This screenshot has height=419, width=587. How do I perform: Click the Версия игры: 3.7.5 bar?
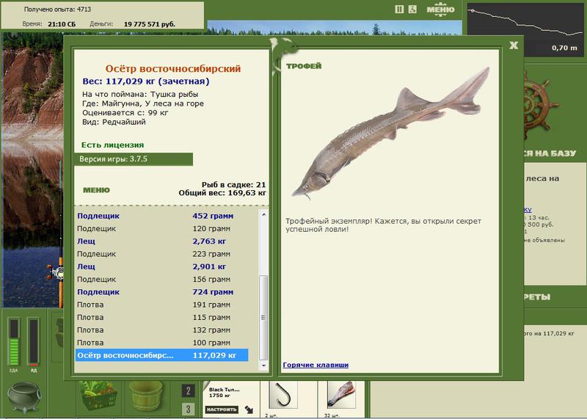click(134, 159)
